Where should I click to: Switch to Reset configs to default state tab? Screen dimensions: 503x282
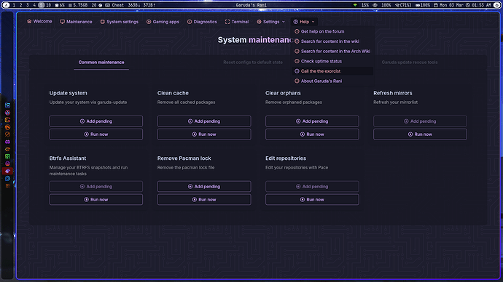click(253, 63)
